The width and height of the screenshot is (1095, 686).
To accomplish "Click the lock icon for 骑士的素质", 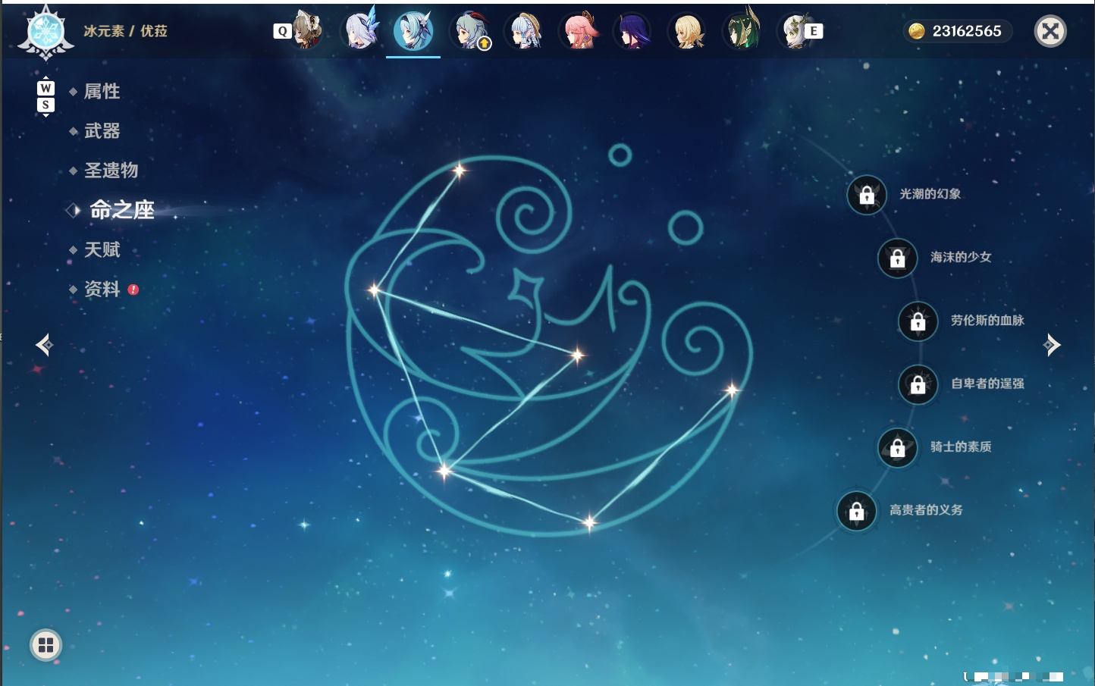I will (898, 447).
